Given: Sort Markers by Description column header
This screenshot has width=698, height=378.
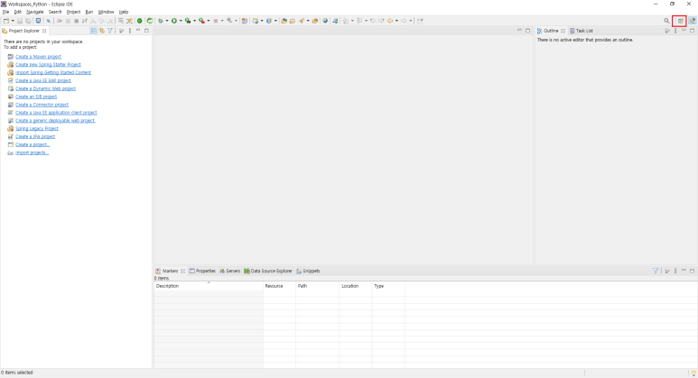Looking at the screenshot, I should 209,286.
